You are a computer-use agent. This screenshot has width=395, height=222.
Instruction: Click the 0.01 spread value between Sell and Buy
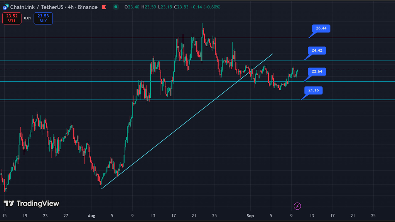(27, 18)
